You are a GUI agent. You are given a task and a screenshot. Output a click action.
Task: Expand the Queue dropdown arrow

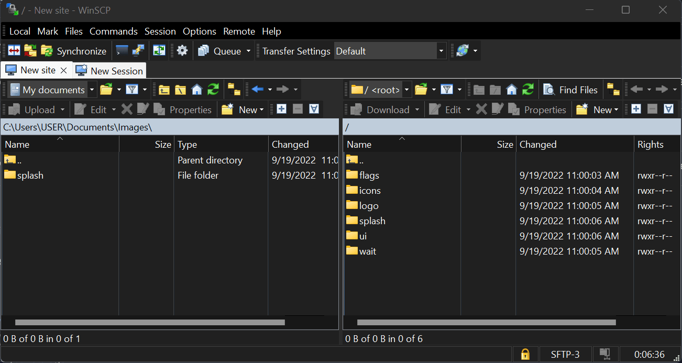[x=248, y=51]
